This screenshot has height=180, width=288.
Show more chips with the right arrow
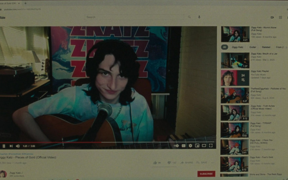click(286, 47)
